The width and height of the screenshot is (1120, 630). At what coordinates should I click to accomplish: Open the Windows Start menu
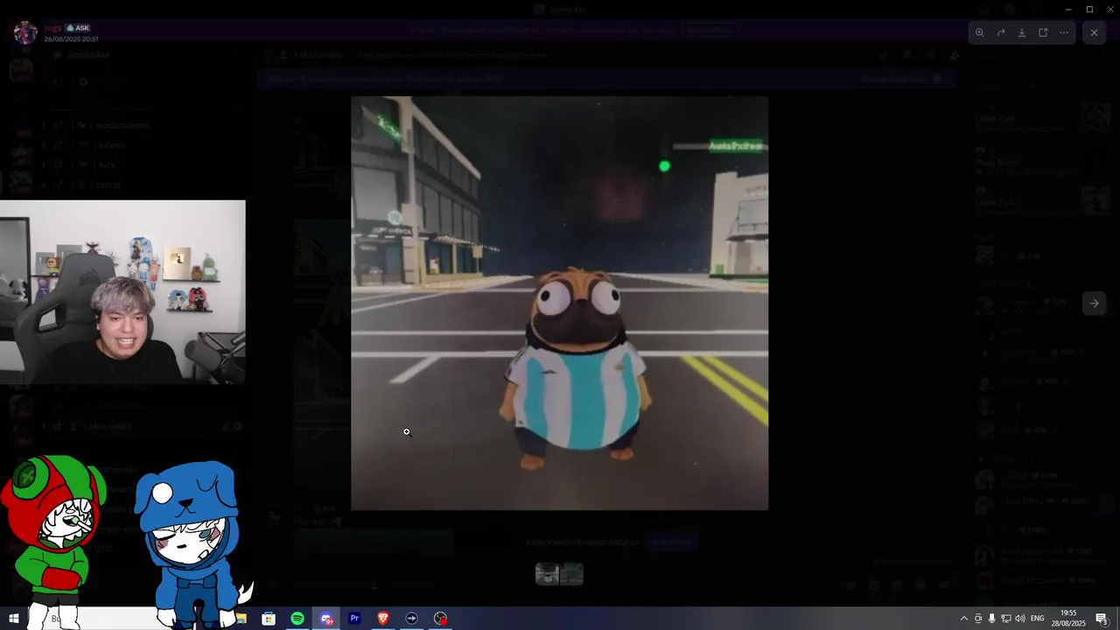point(14,619)
